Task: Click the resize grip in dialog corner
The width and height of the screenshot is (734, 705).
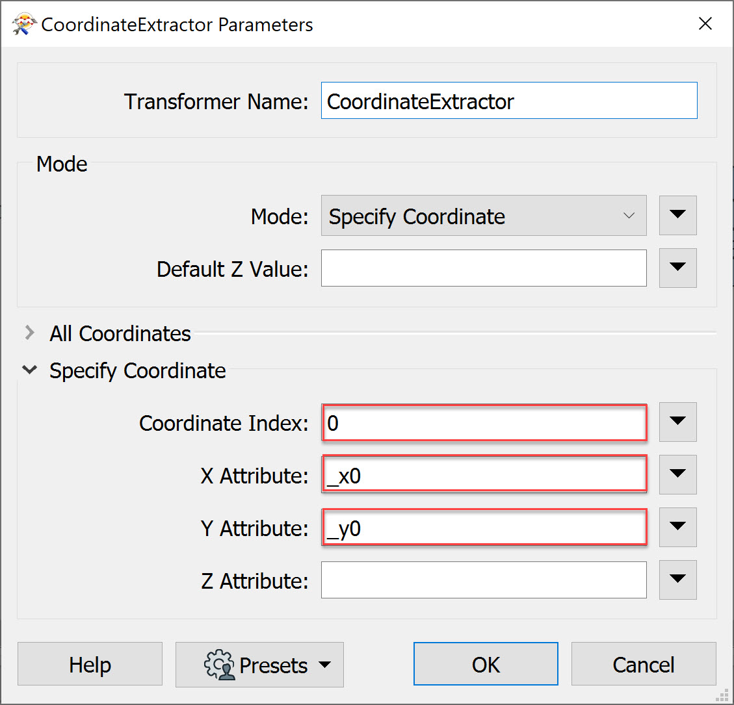Action: [x=723, y=695]
